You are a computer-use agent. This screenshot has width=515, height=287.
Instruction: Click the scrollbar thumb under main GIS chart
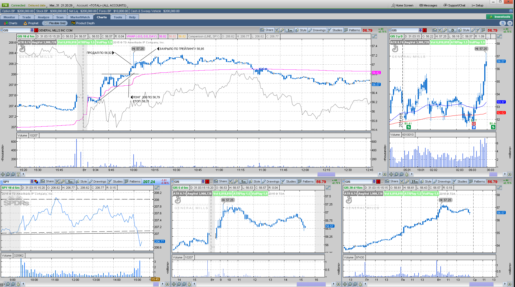coord(326,174)
